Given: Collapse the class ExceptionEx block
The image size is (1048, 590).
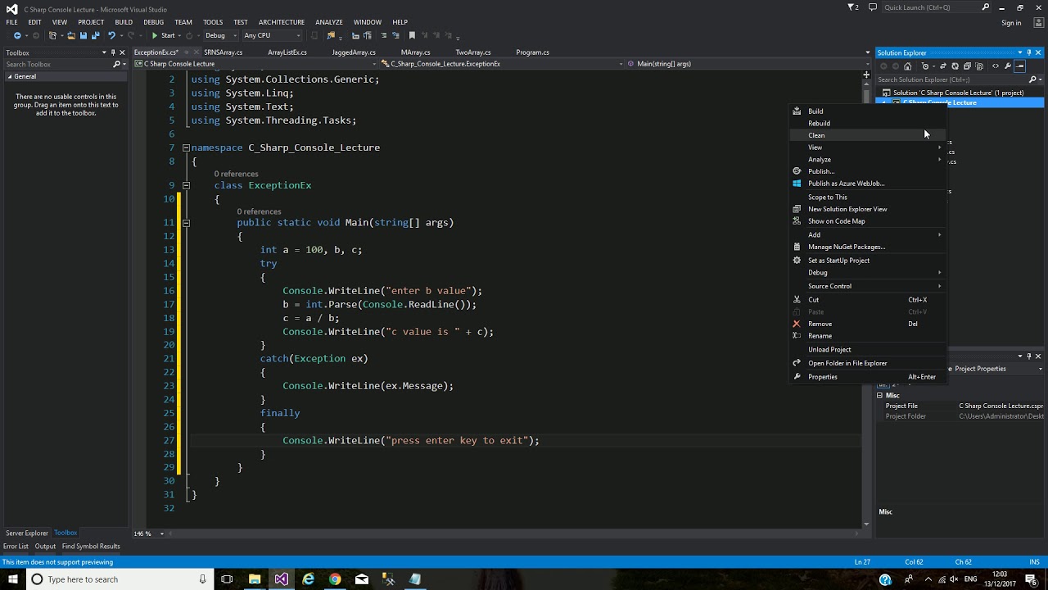Looking at the screenshot, I should 186,185.
